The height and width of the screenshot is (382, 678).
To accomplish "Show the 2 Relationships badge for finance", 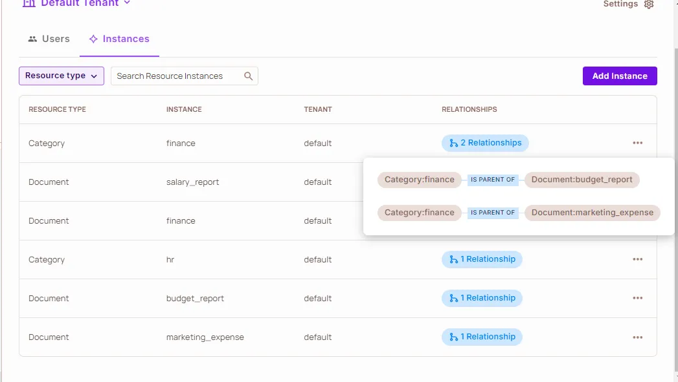I will click(x=485, y=143).
